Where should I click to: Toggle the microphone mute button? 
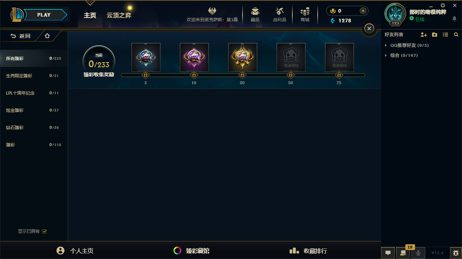[418, 253]
